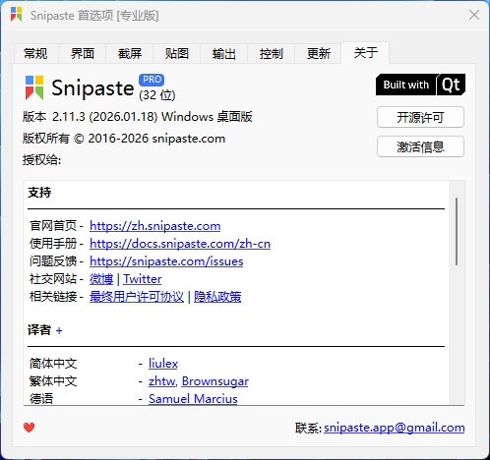Click the 联系: label
The image size is (490, 460).
click(x=308, y=428)
